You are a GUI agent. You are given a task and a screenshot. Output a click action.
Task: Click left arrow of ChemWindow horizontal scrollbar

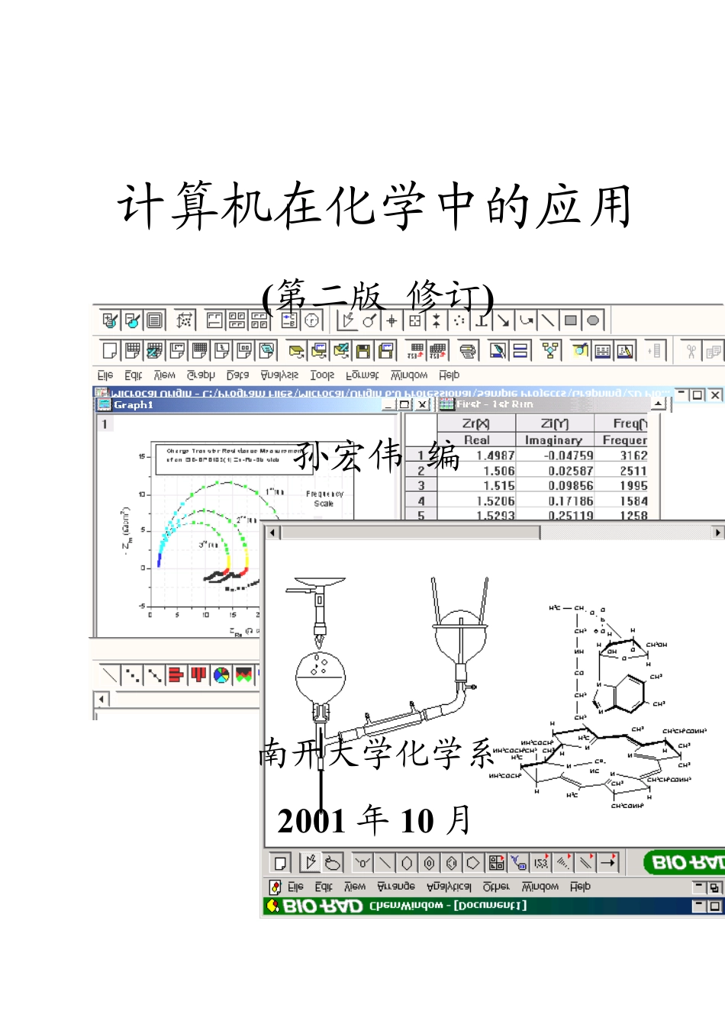tap(274, 533)
